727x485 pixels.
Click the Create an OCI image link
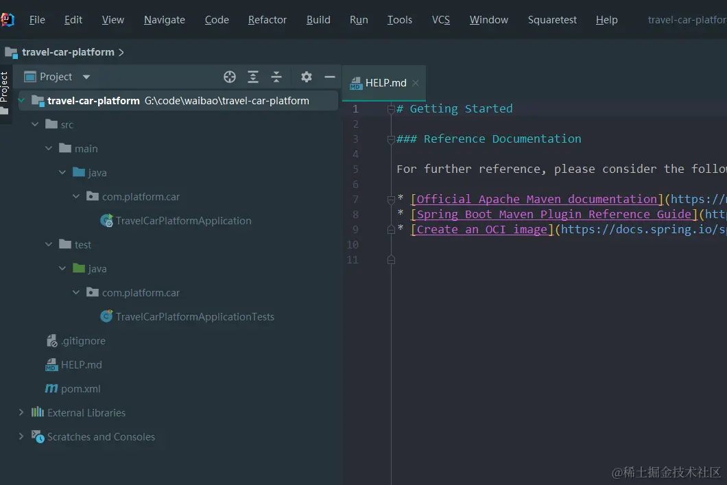click(x=482, y=230)
